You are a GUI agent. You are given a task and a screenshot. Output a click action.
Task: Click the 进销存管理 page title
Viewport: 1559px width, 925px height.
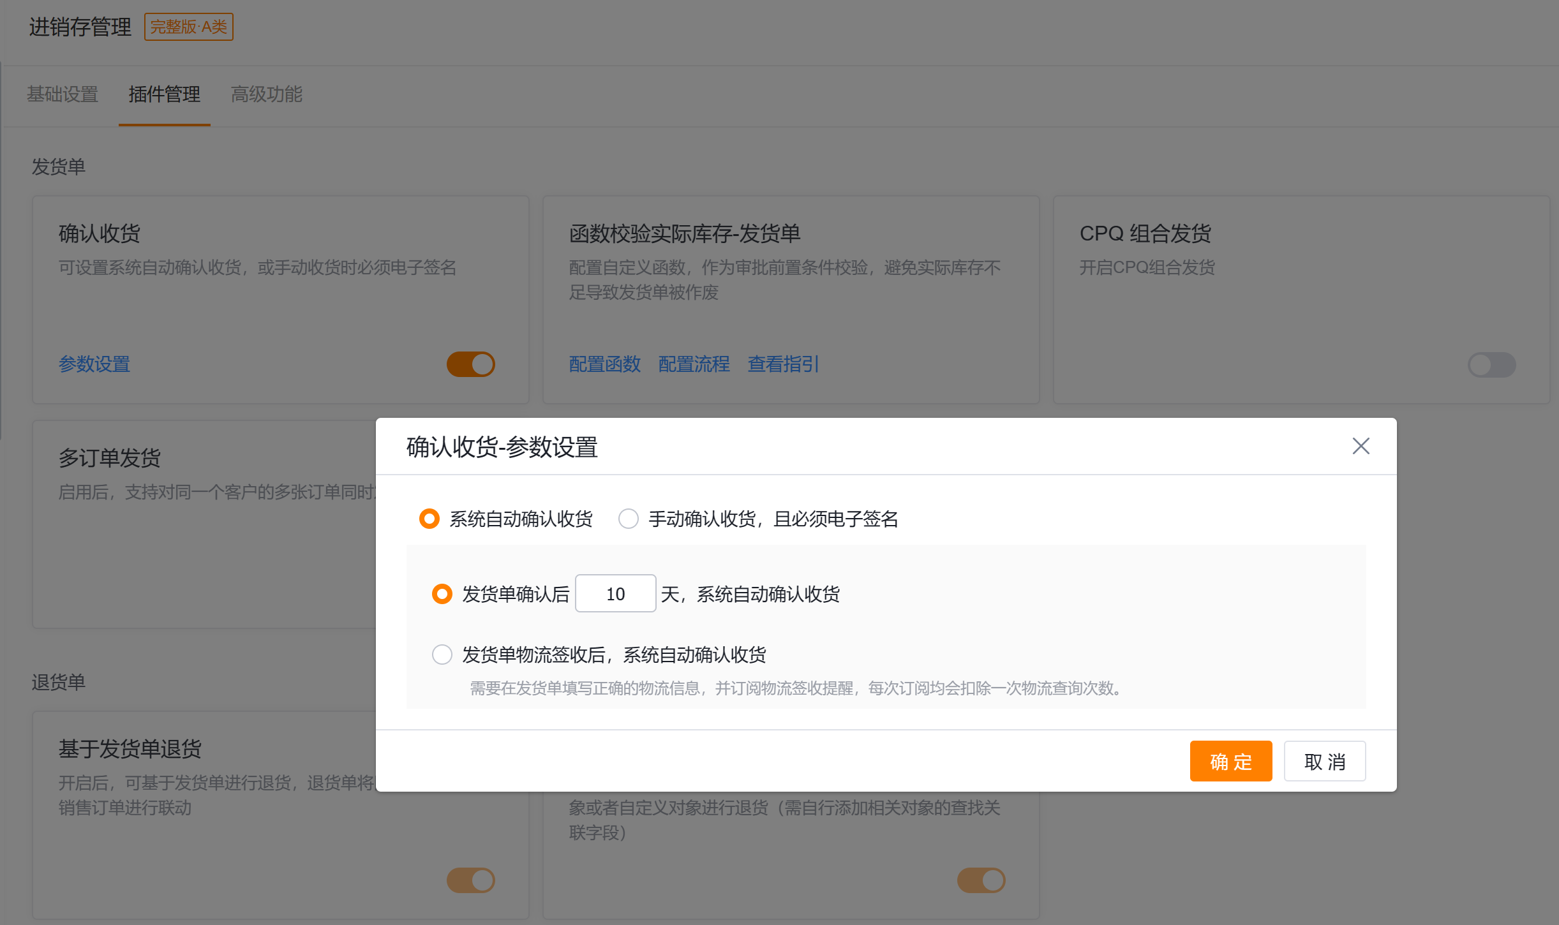[x=80, y=27]
